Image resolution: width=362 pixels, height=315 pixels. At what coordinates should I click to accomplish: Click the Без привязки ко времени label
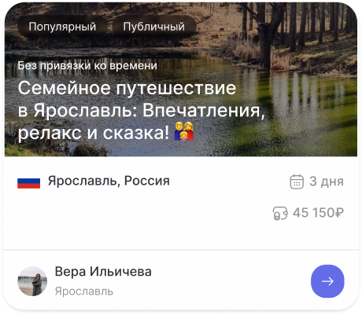[x=87, y=65]
